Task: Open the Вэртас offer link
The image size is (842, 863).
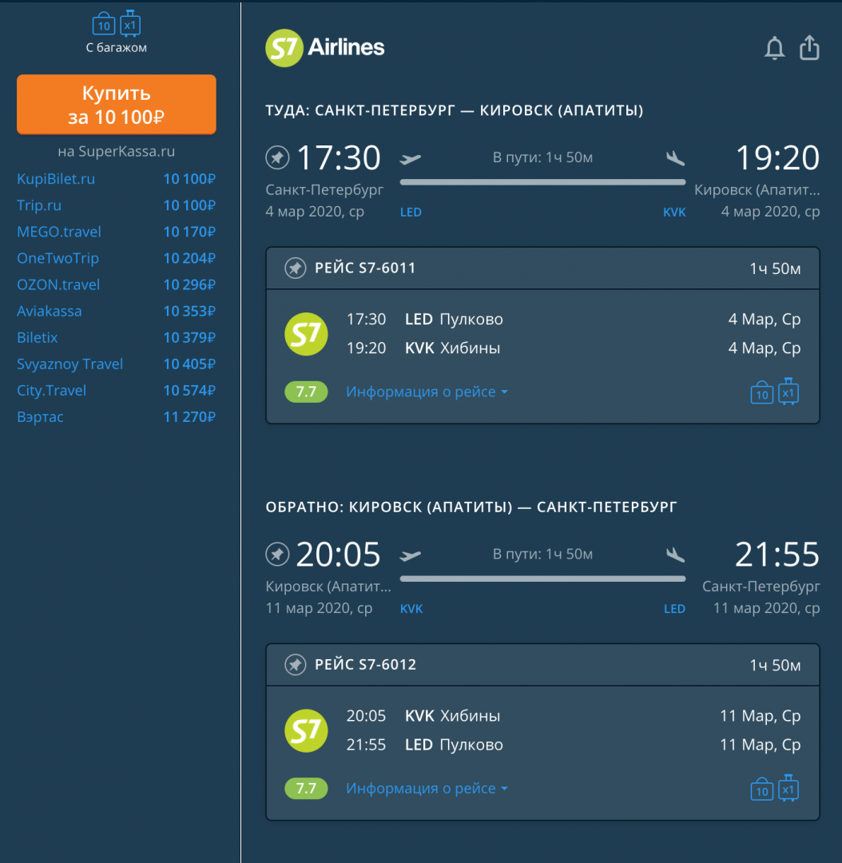Action: tap(40, 416)
